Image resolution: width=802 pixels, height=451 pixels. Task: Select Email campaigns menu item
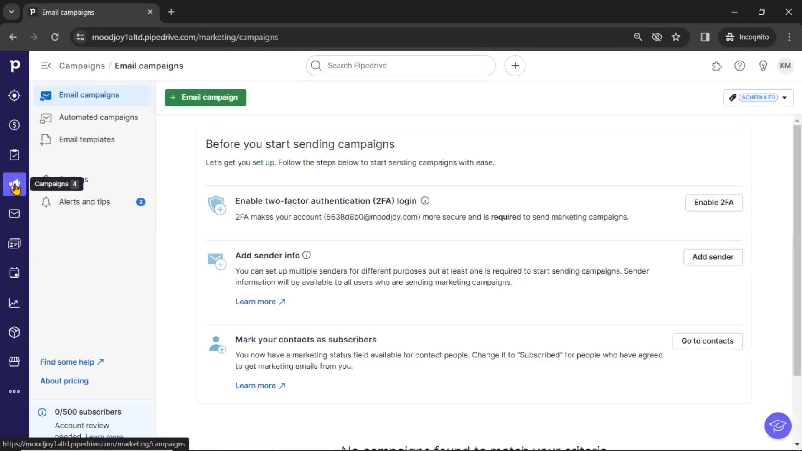point(89,95)
